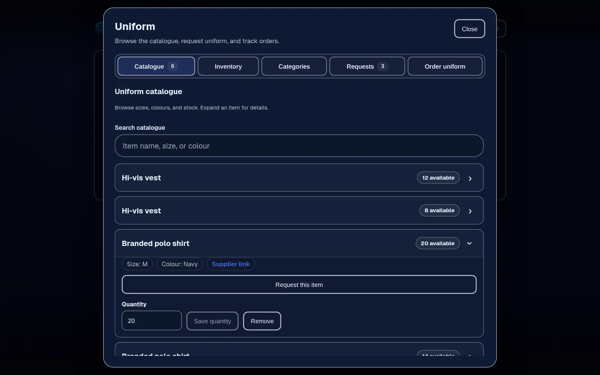This screenshot has width=600, height=375.
Task: View the Requests tab
Action: (x=367, y=66)
